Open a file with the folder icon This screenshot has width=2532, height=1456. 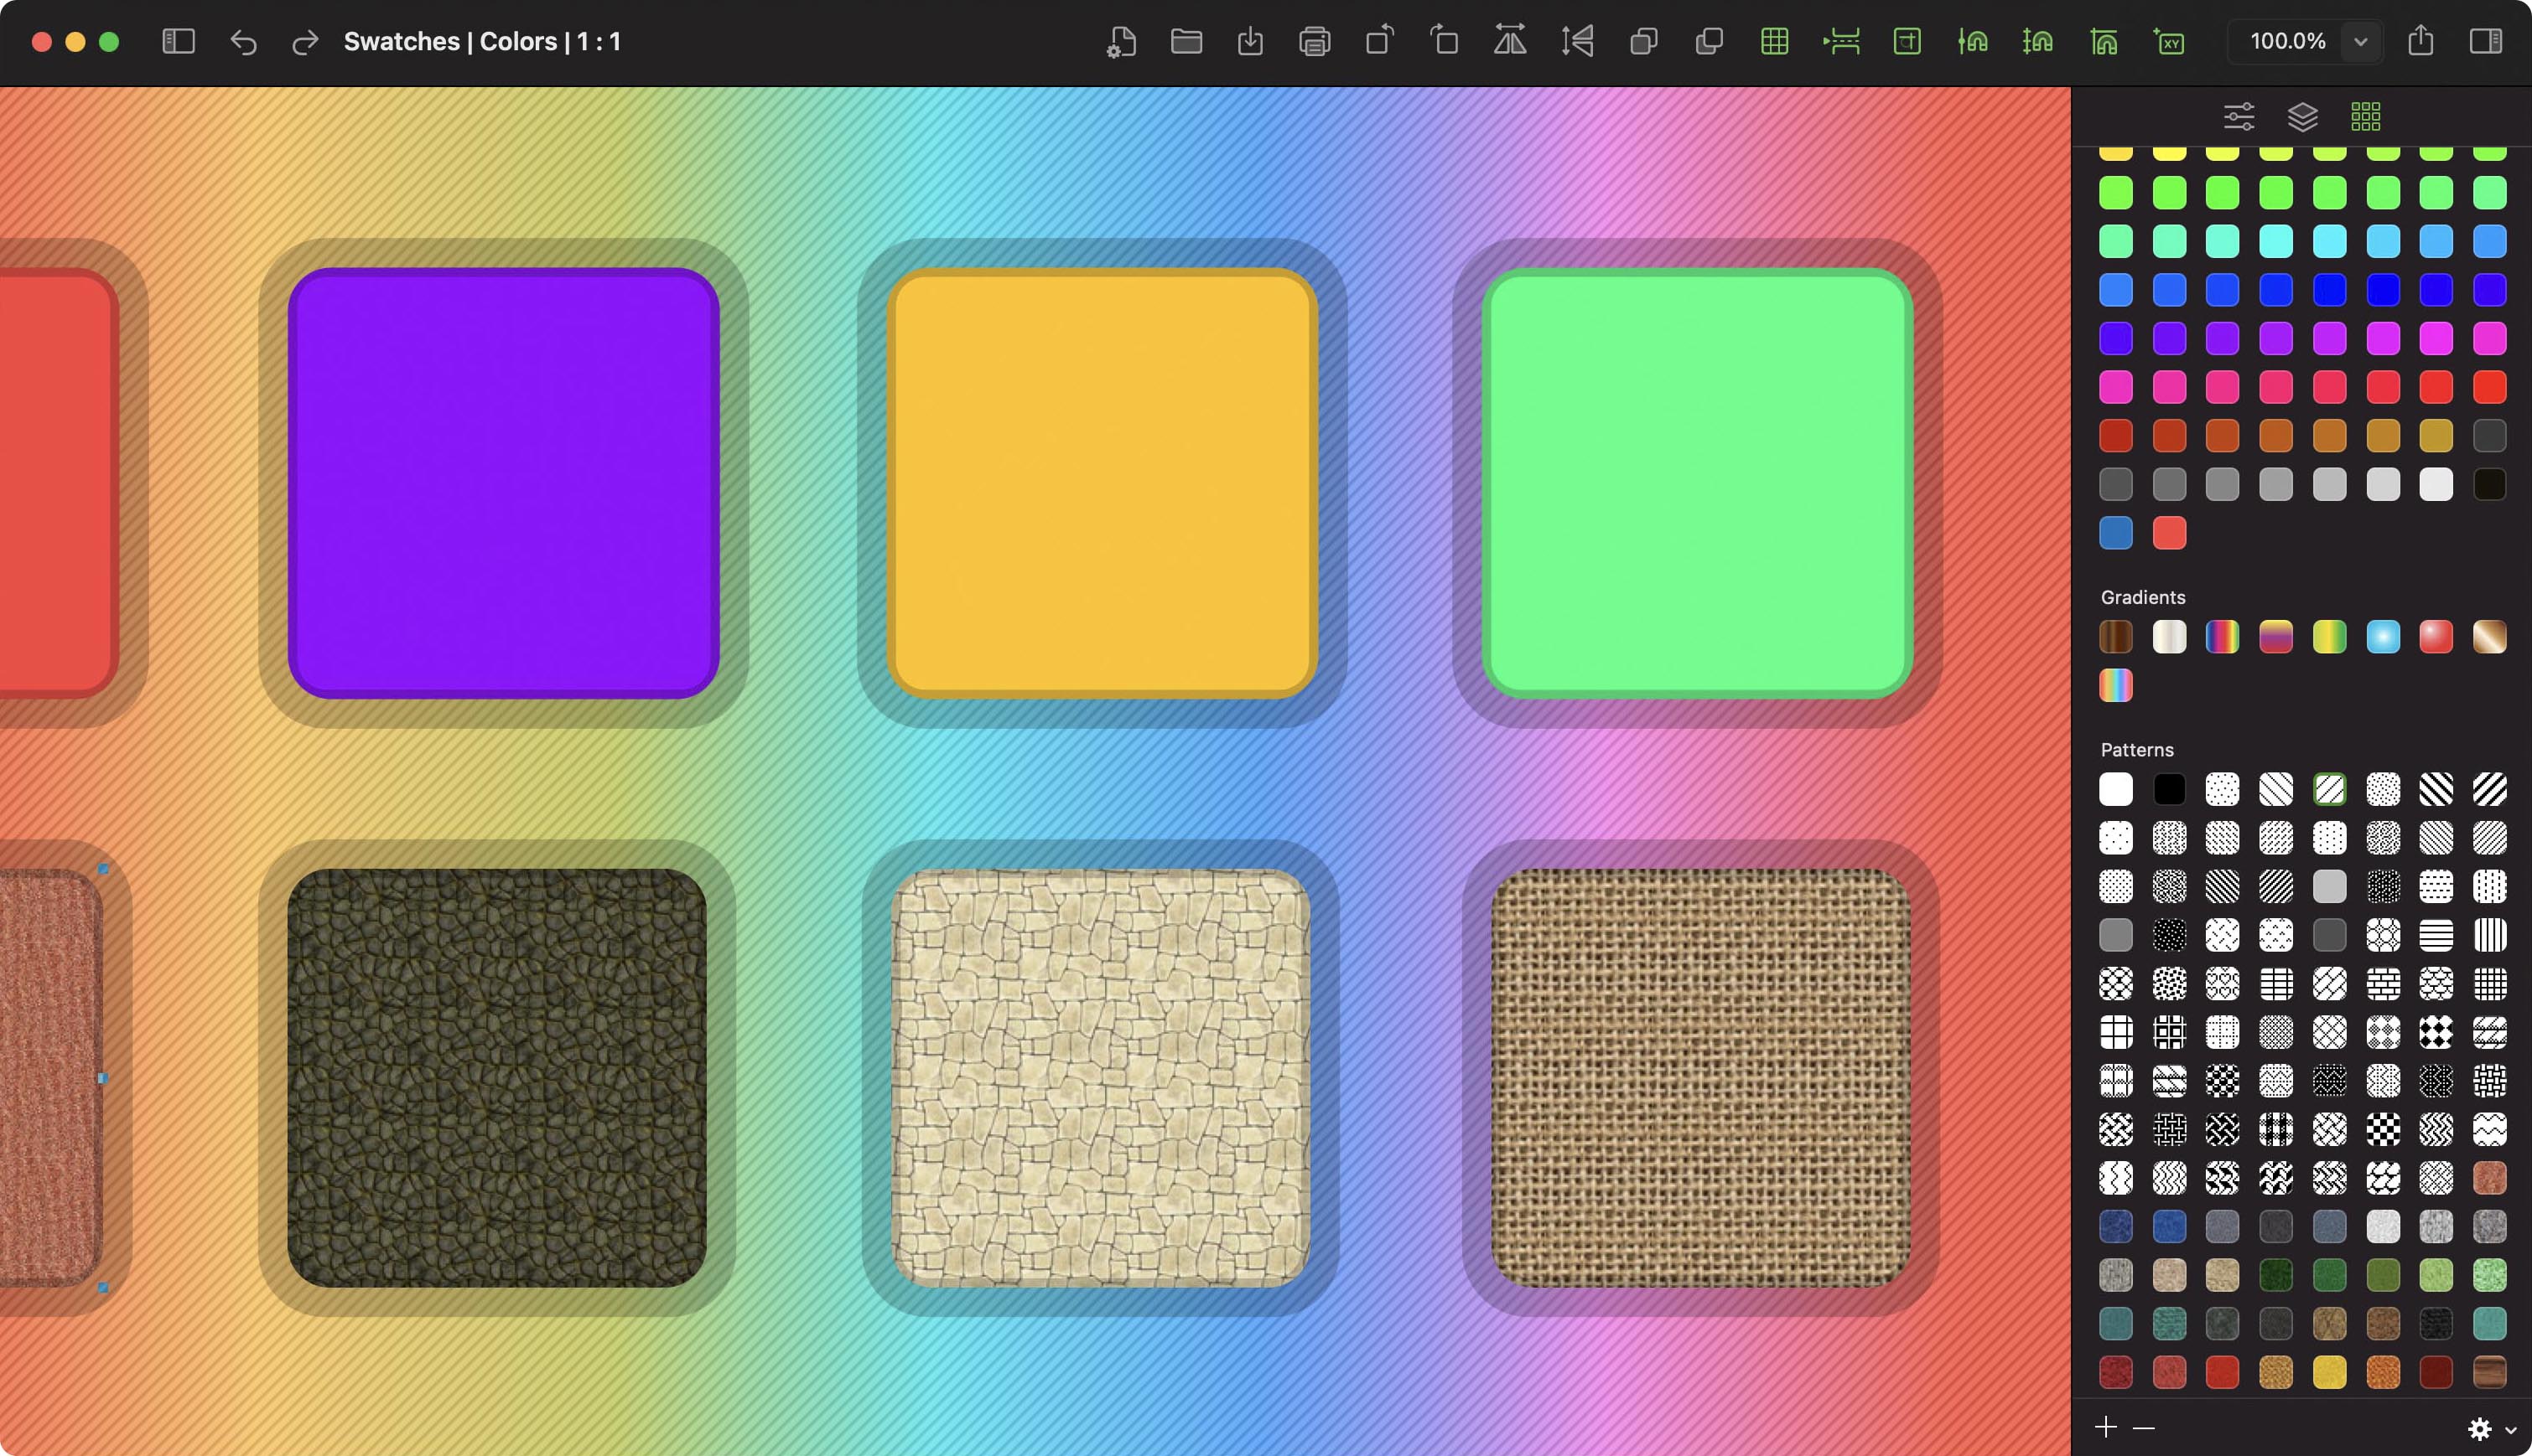click(x=1186, y=42)
